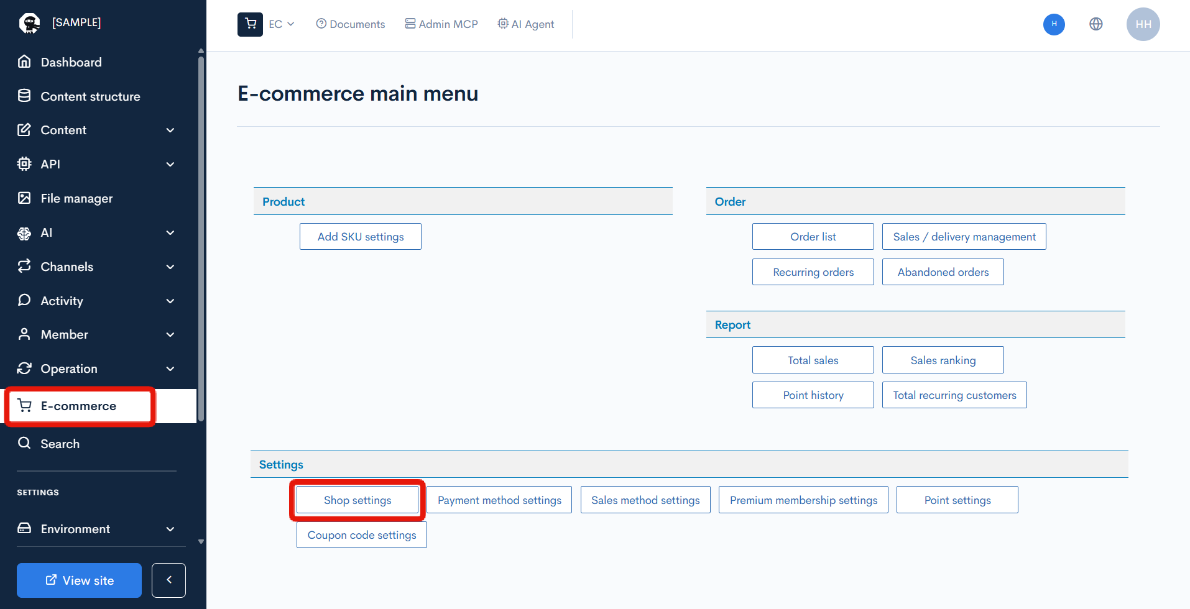This screenshot has height=609, width=1190.
Task: Expand the Activity submenu chevron
Action: [x=170, y=301]
